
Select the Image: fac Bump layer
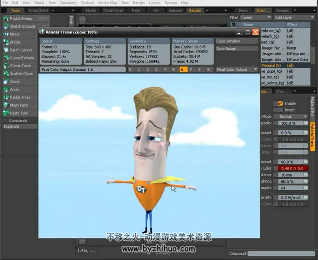285,48
